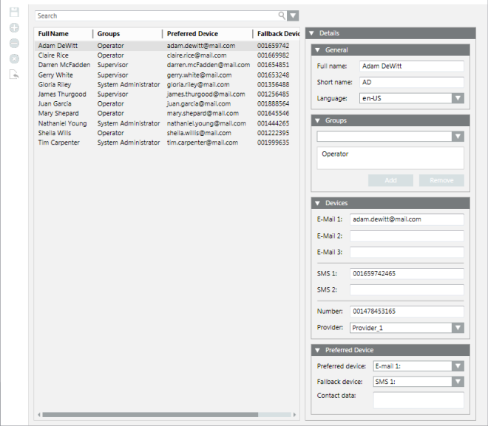Viewport: 488px width, 426px height.
Task: Collapse the Details panel
Action: pos(311,33)
